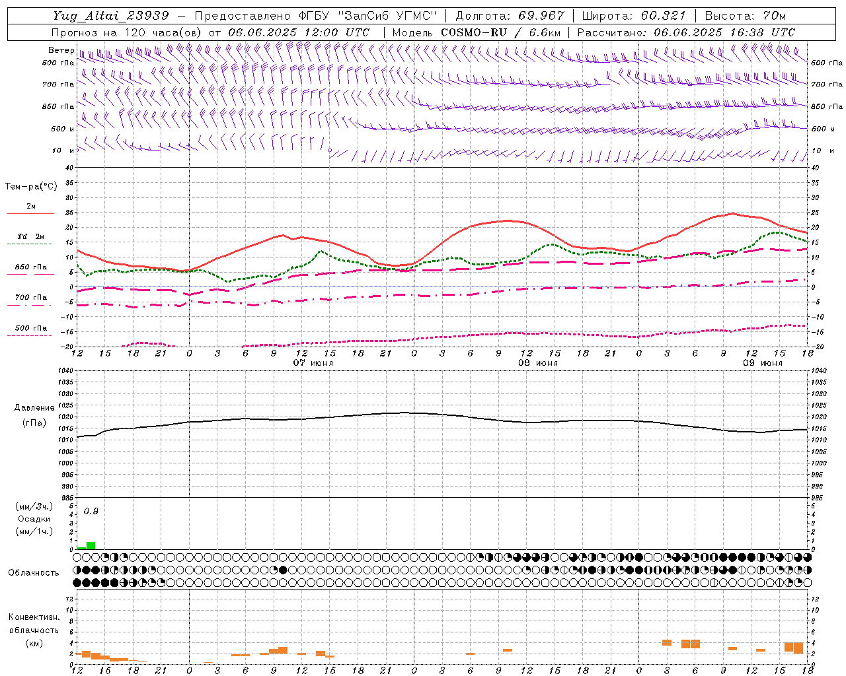Select the Долгота: 69.967 value
This screenshot has width=846, height=676.
point(510,16)
